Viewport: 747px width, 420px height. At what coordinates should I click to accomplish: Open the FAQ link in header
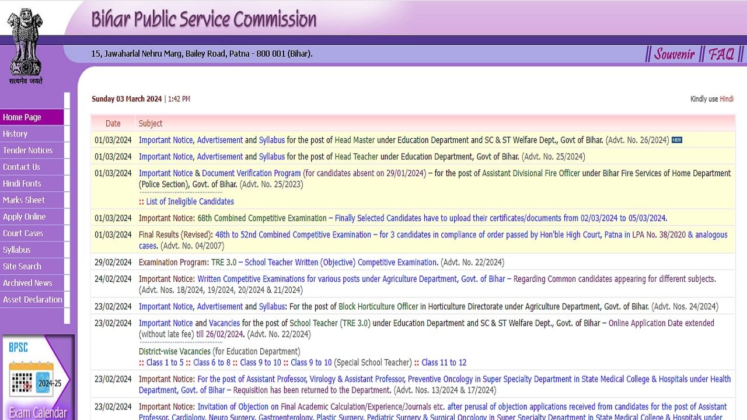click(721, 54)
